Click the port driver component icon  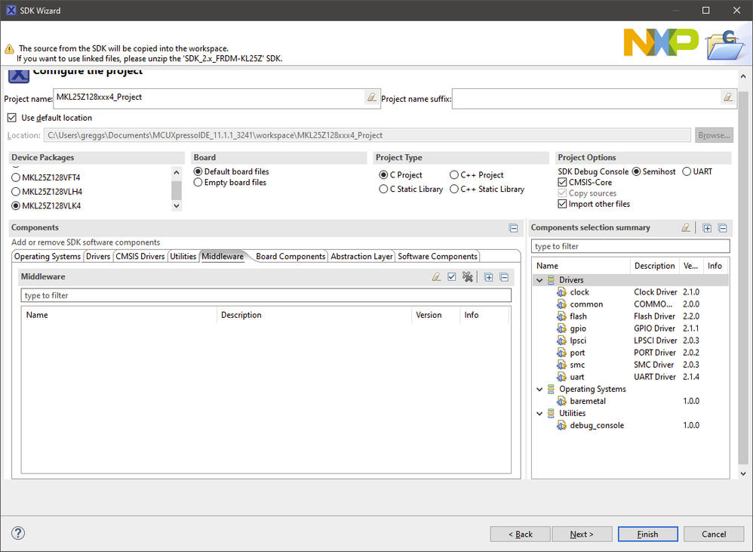point(561,353)
